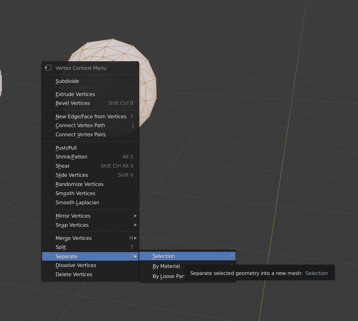Viewport: 358px width, 321px height.
Task: Choose Slide Vertices
Action: point(90,175)
